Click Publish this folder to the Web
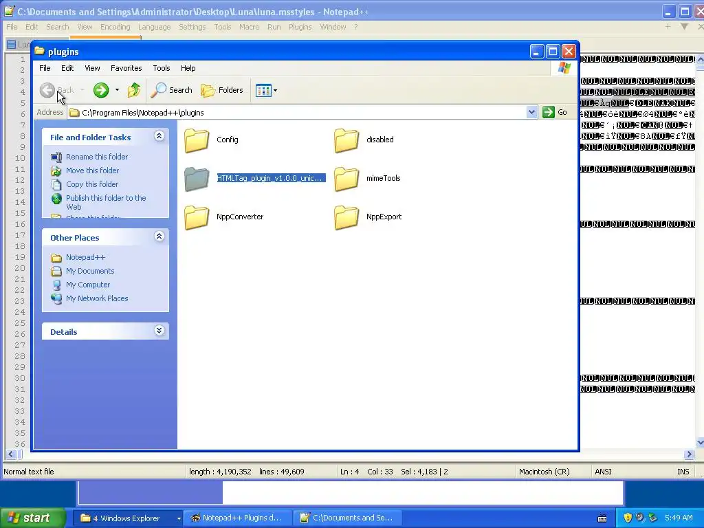Screen dimensions: 704x528 106,203
